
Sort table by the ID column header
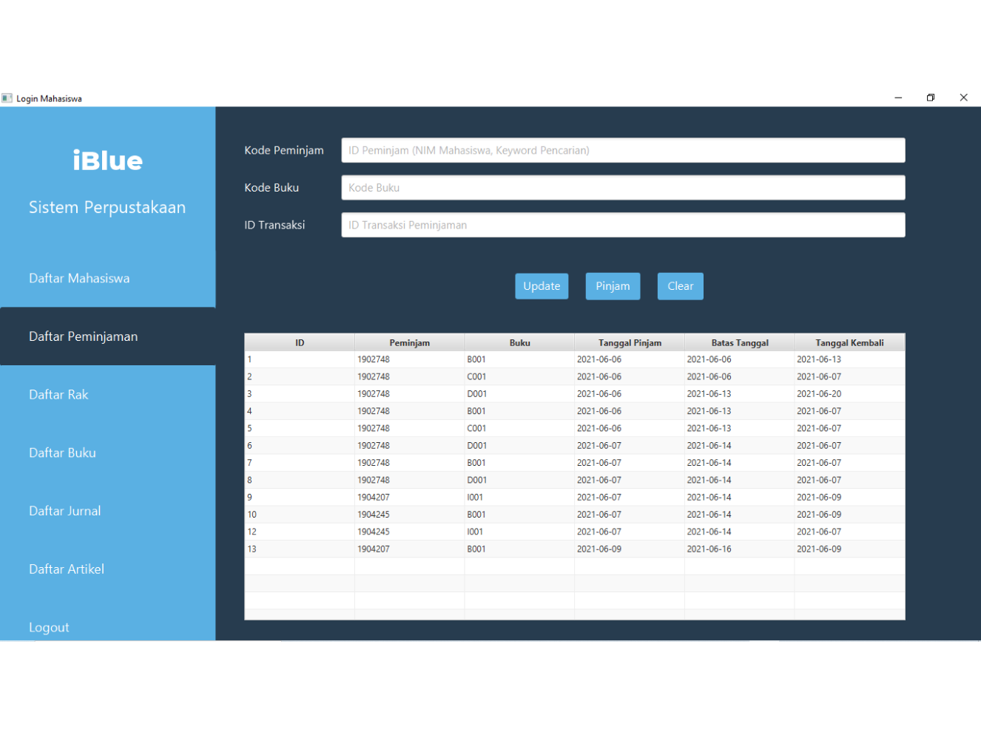[x=300, y=342]
